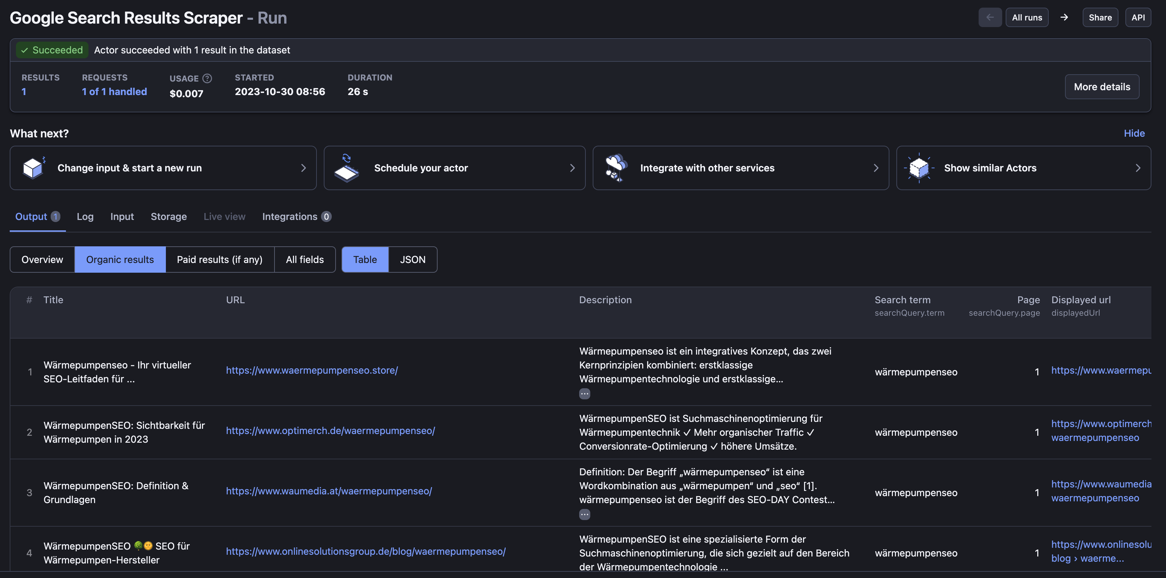Open onlinesolutionsgroup.de blog URL link
Image resolution: width=1166 pixels, height=578 pixels.
[366, 551]
